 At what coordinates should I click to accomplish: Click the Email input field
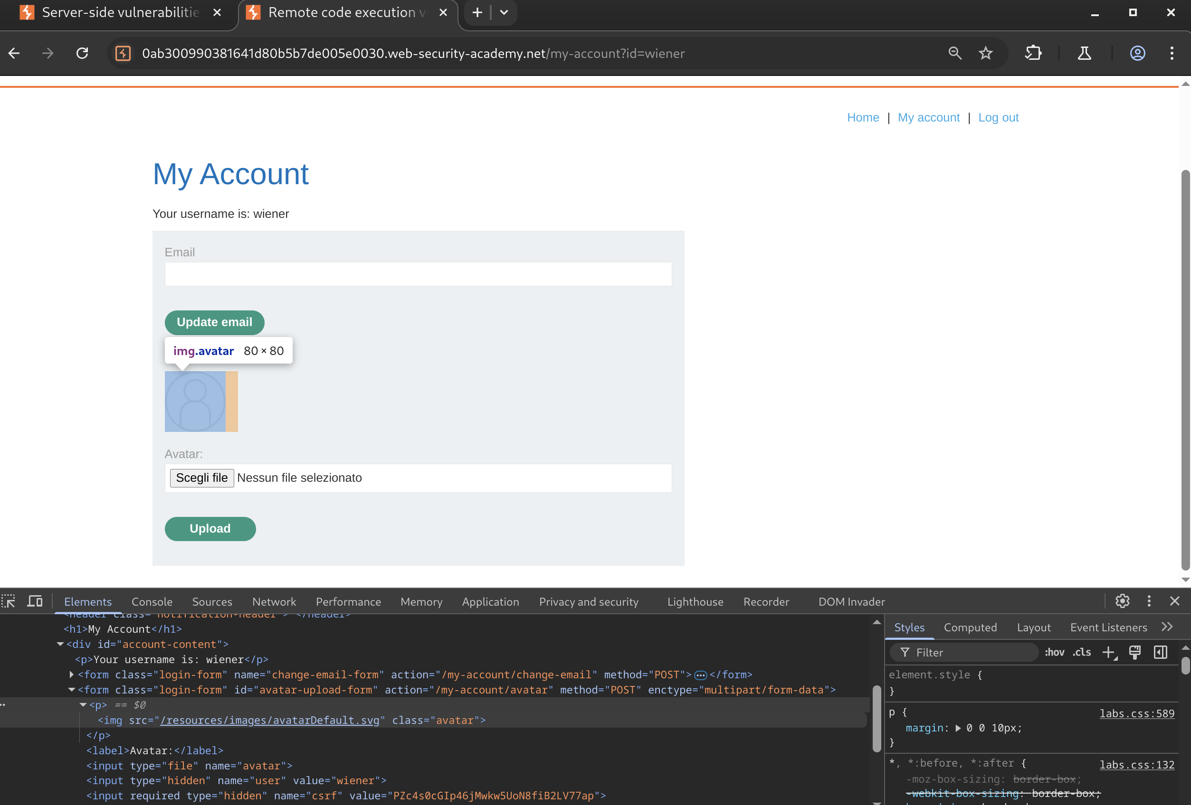tap(418, 274)
